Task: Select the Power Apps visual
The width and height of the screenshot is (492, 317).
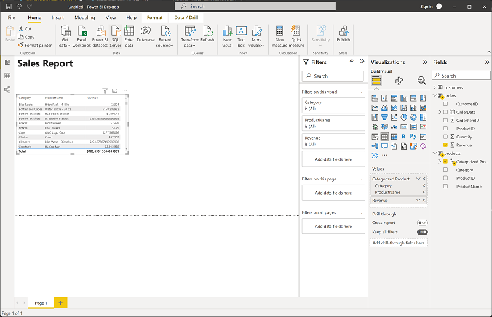Action: [423, 146]
